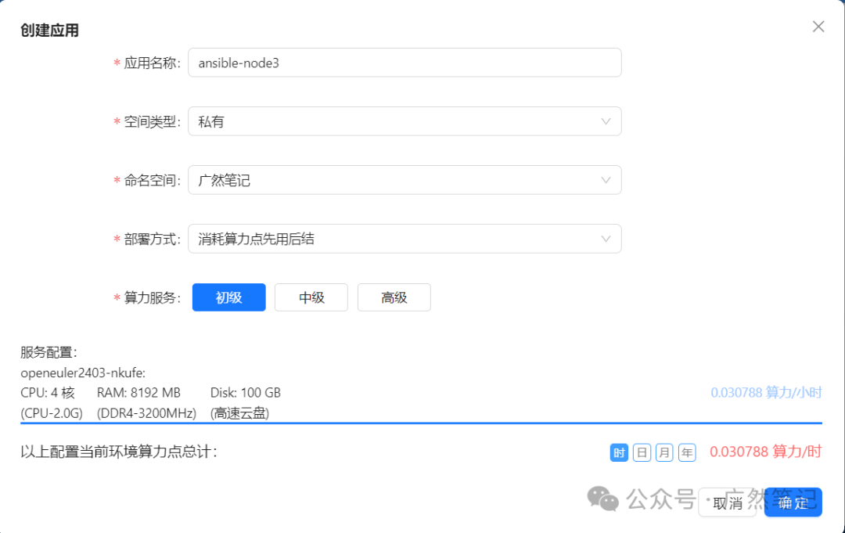Select the 初级 compute service tier
Image resolution: width=845 pixels, height=533 pixels.
pos(228,297)
